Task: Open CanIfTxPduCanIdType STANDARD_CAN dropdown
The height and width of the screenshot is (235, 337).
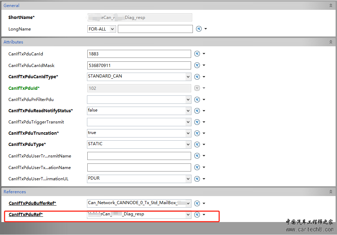Action: point(188,77)
